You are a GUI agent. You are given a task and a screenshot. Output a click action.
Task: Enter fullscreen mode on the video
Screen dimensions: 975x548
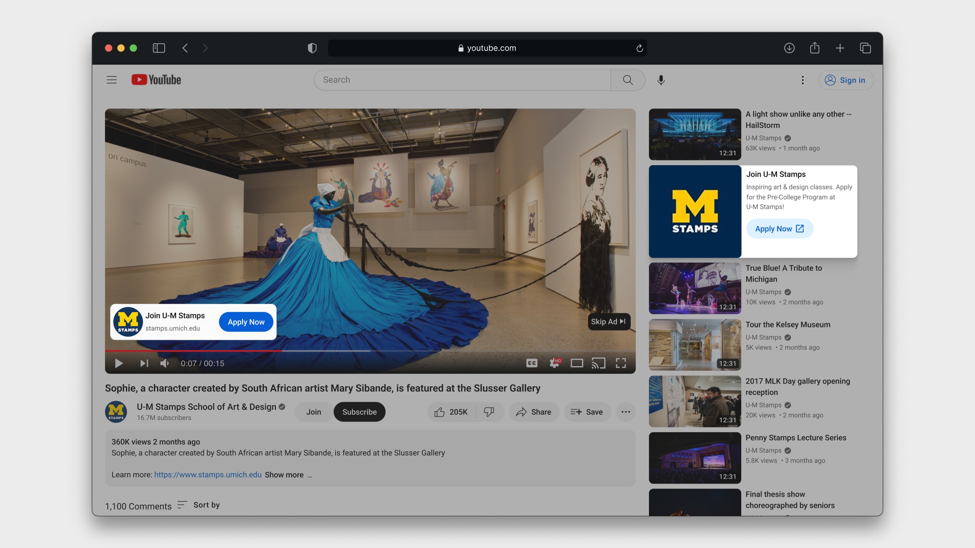click(621, 363)
